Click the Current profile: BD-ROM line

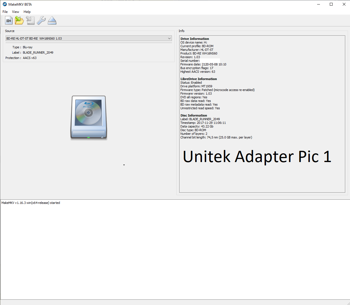coord(197,46)
